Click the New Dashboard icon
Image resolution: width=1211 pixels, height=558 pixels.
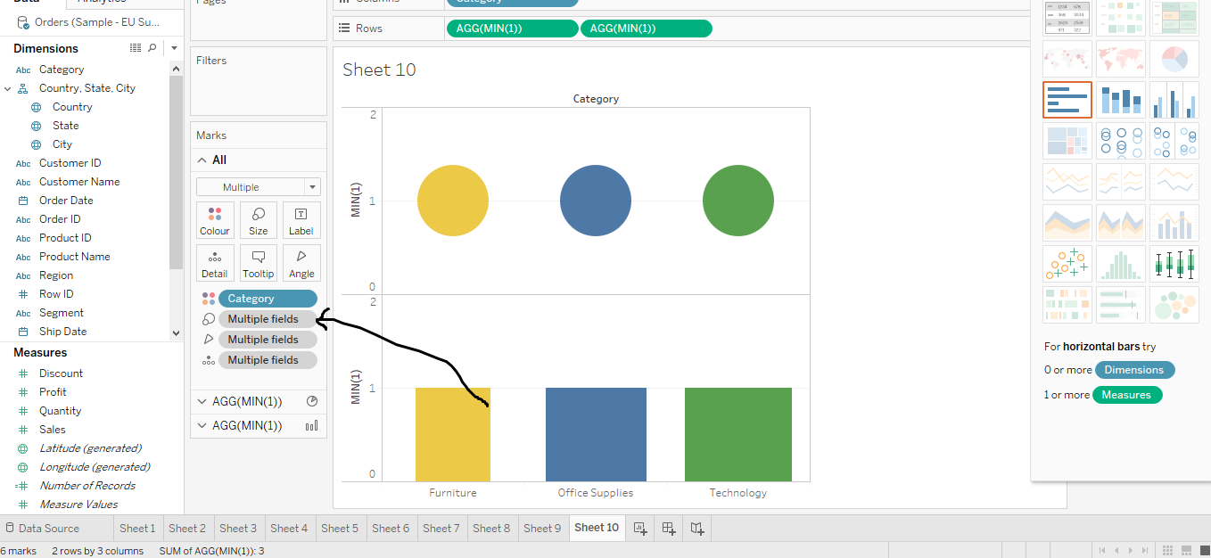pyautogui.click(x=669, y=528)
